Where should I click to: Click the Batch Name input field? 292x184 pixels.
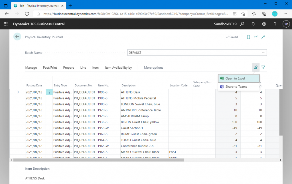click(x=197, y=53)
